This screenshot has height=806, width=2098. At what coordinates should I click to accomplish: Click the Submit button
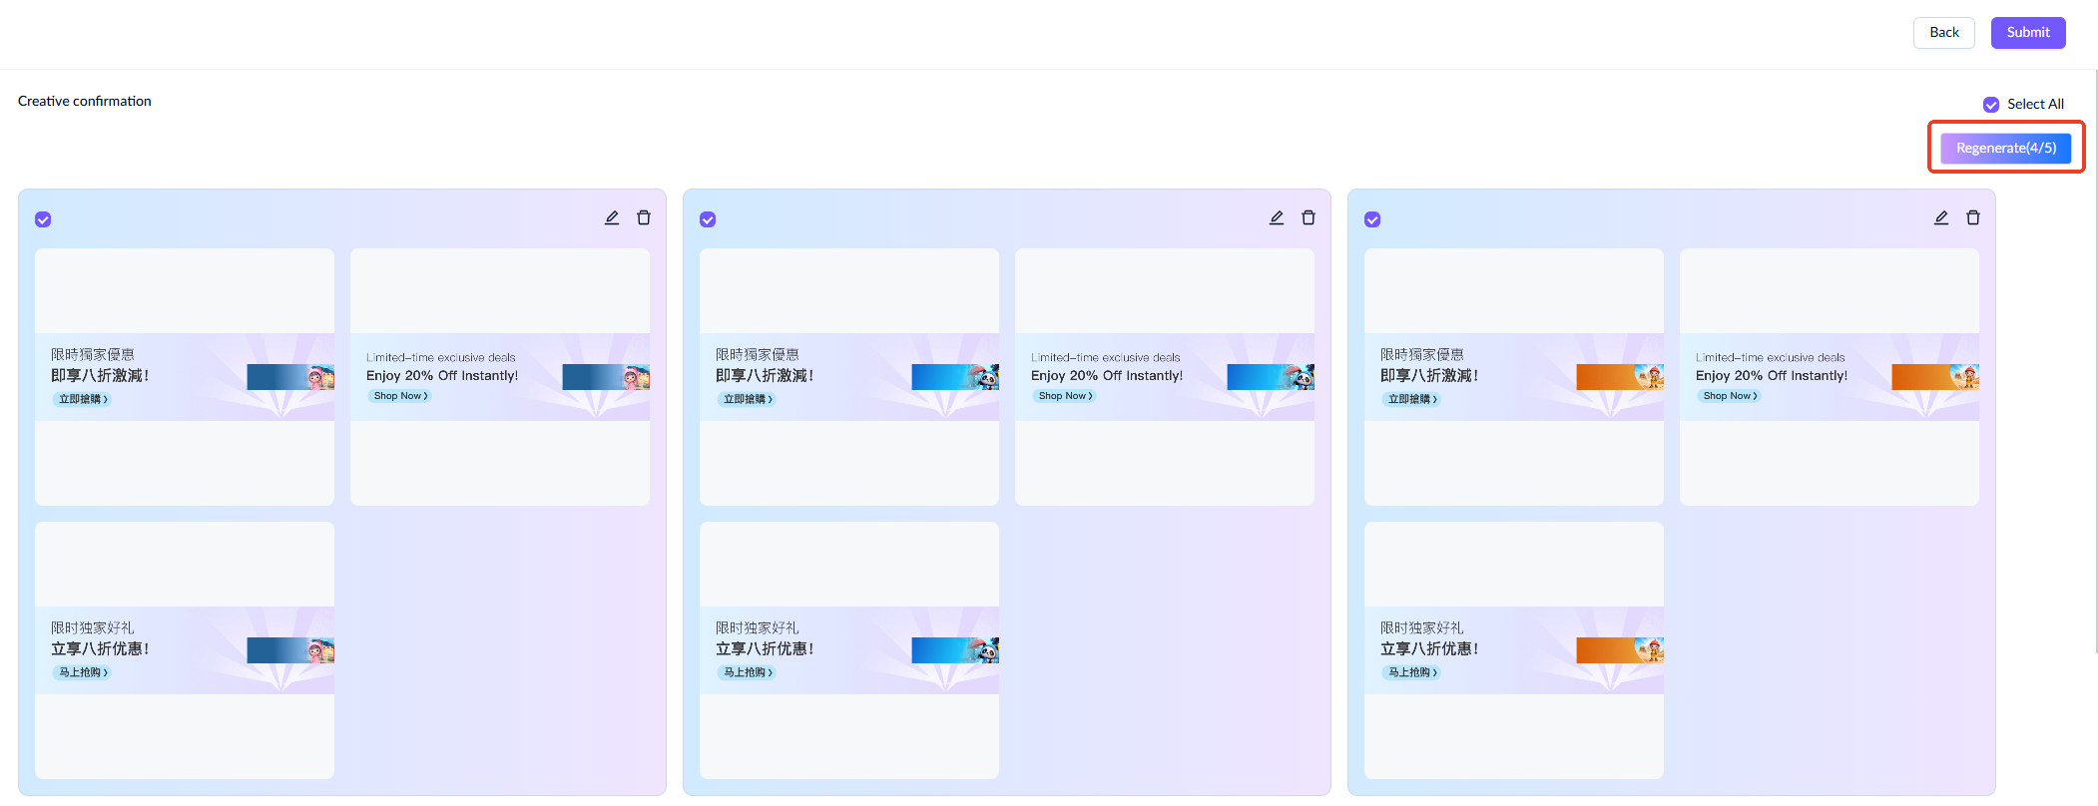tap(2028, 33)
